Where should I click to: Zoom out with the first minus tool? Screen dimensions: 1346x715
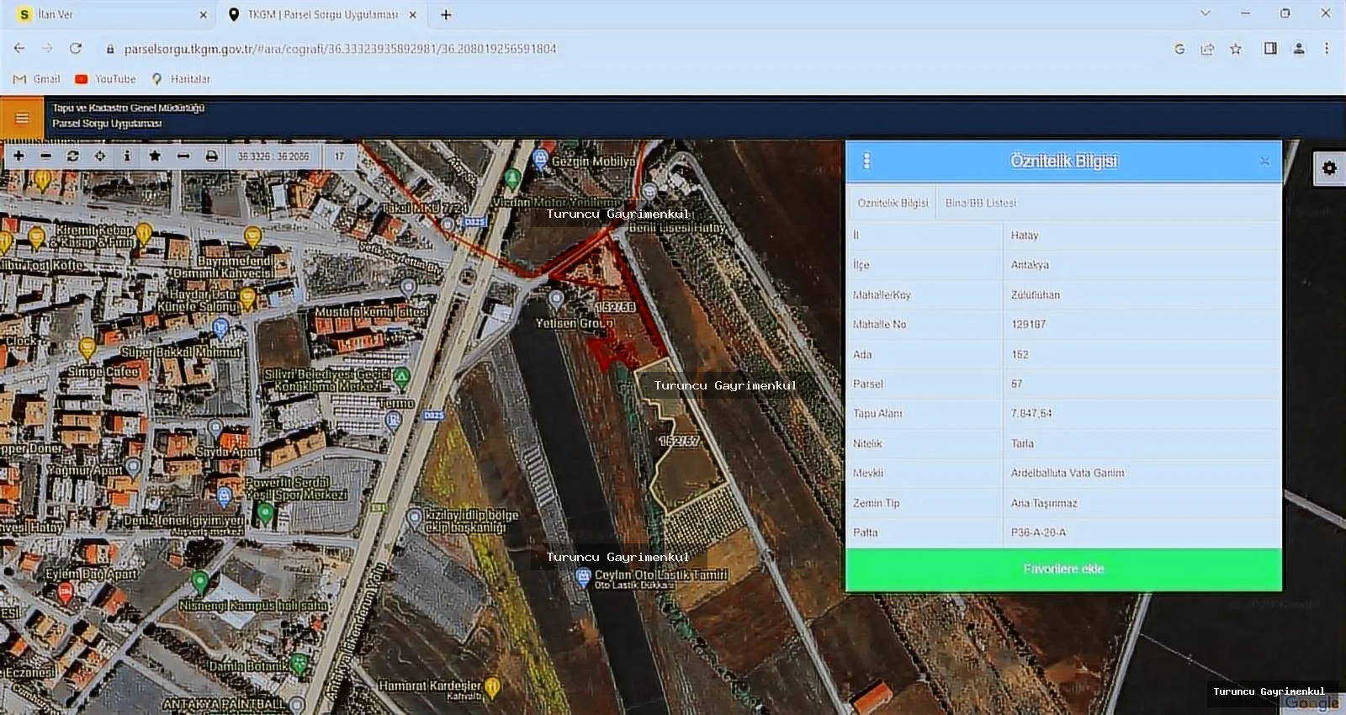coord(45,156)
